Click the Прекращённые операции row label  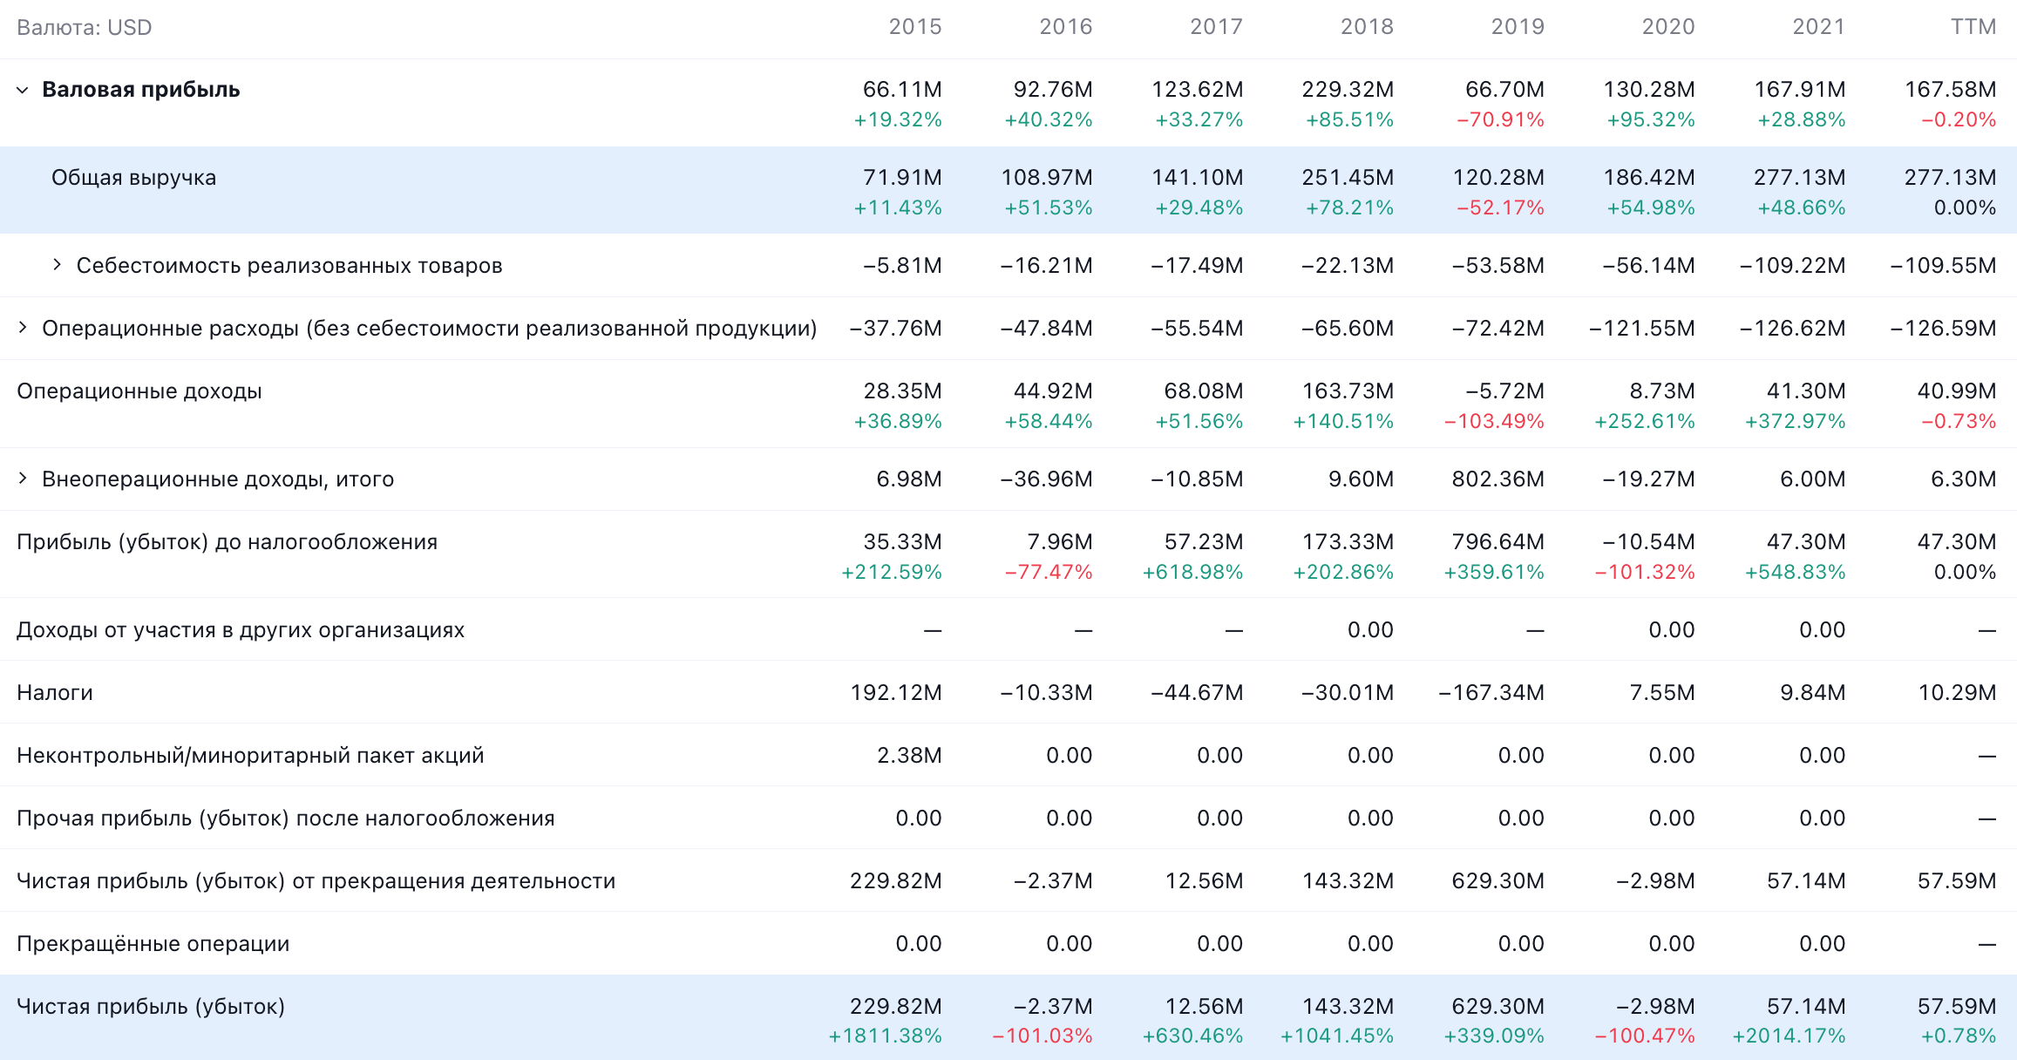(153, 944)
